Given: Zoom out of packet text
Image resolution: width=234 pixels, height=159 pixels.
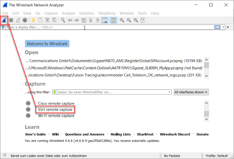Looking at the screenshot, I should tap(129, 20).
